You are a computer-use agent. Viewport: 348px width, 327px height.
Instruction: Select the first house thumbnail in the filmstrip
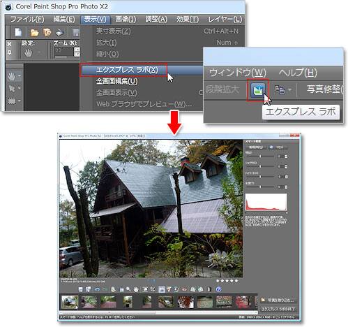click(x=70, y=302)
